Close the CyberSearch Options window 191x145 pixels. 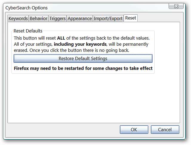click(176, 6)
